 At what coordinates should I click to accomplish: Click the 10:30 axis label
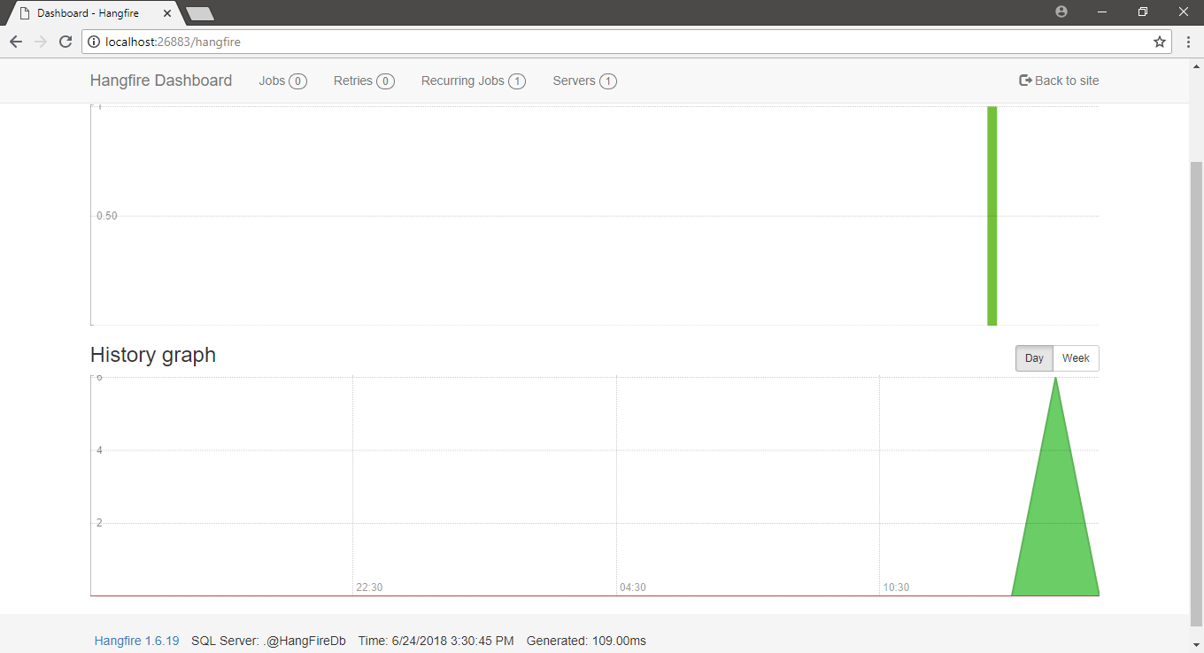(896, 588)
